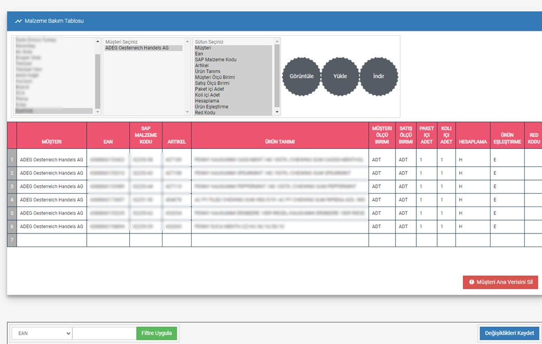Click the alert icon in Müşteri Ana Verisini Sil

[x=471, y=282]
